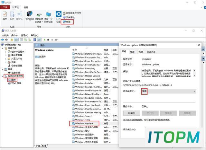
Task: Click the 打开 icon in the ribbon
Action: [x=12, y=16]
